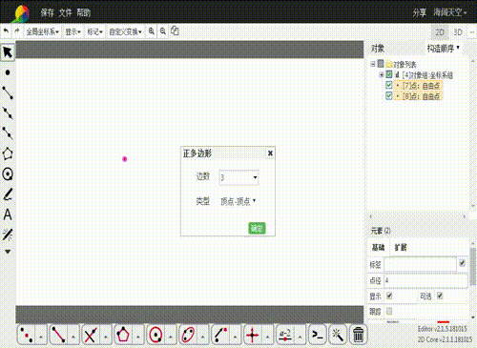Screen dimensions: 477x348
Task: Open the 全局坐标系 dropdown
Action: coord(42,31)
